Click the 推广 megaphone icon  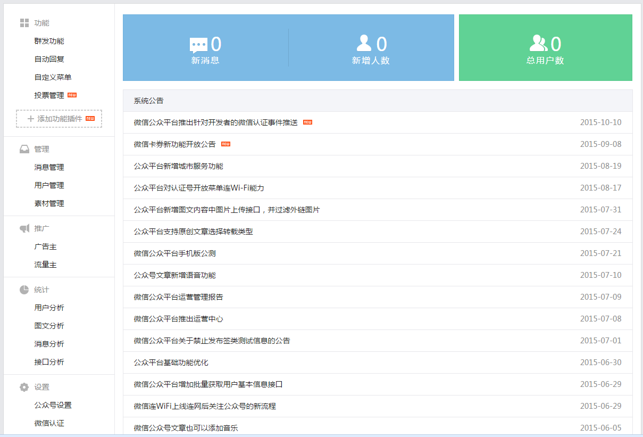point(24,228)
